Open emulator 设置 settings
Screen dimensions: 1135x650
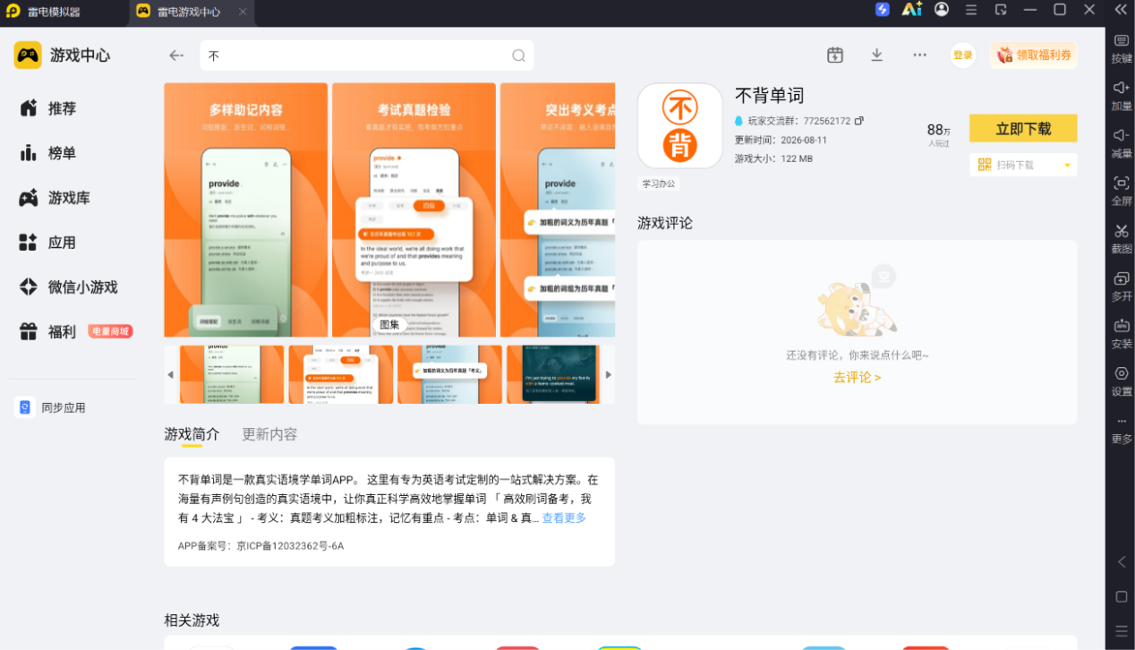click(x=1122, y=381)
